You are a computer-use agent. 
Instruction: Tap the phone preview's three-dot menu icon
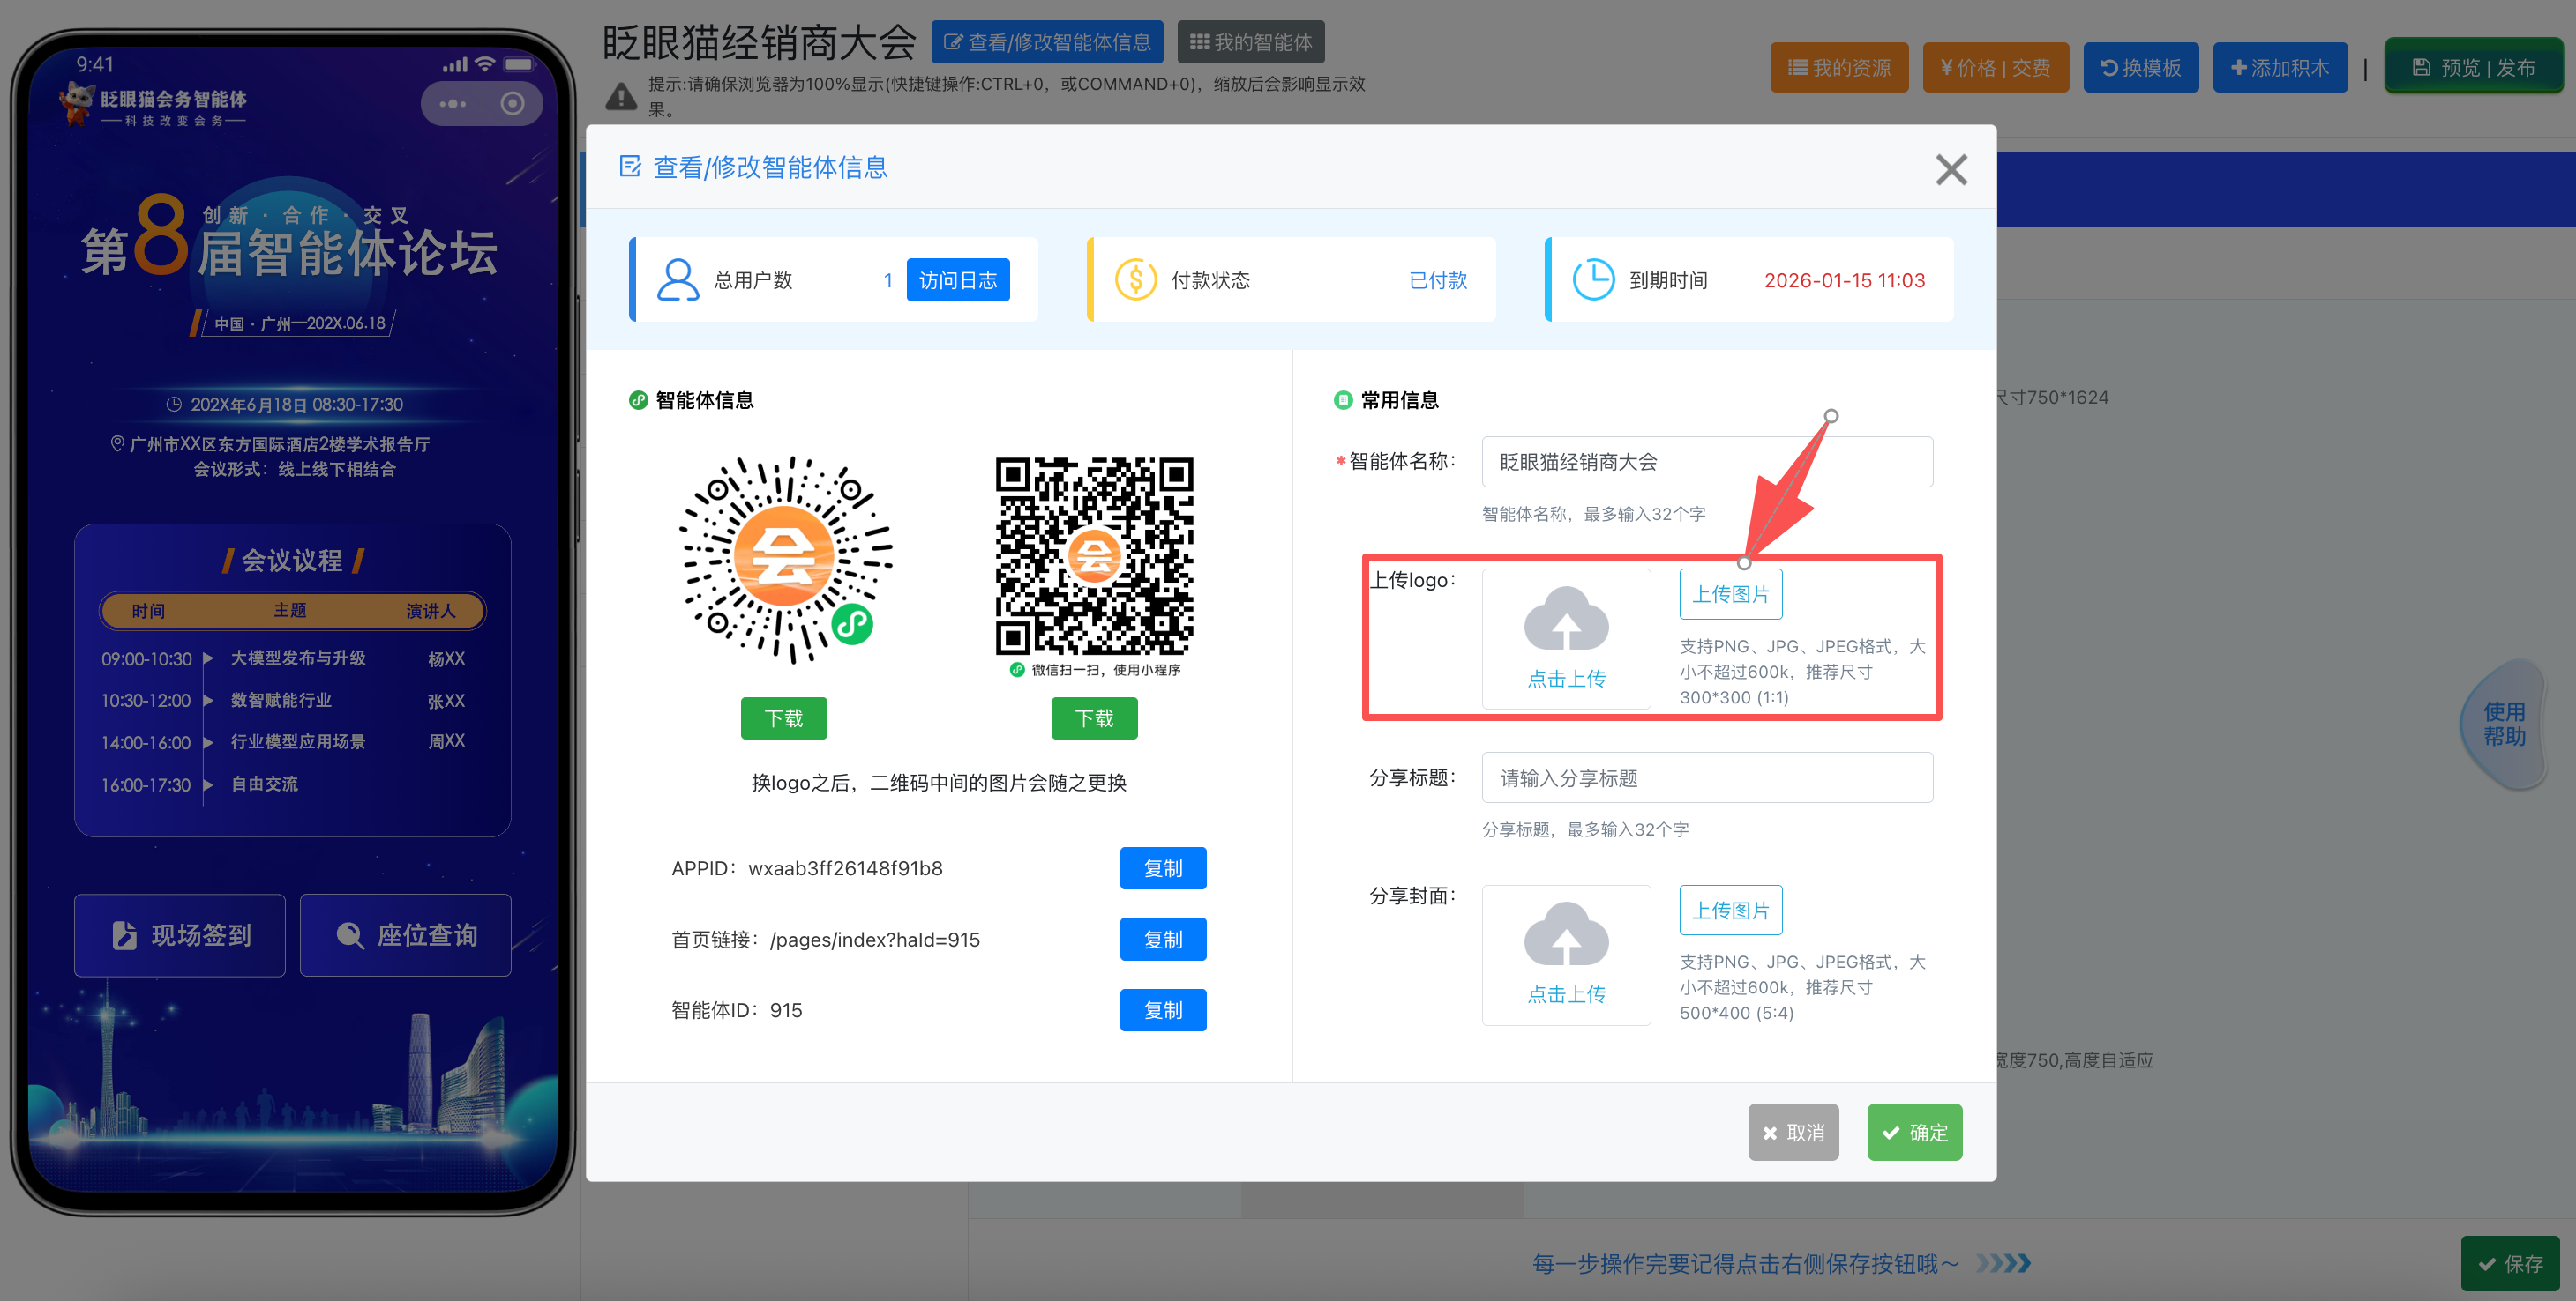pyautogui.click(x=453, y=104)
